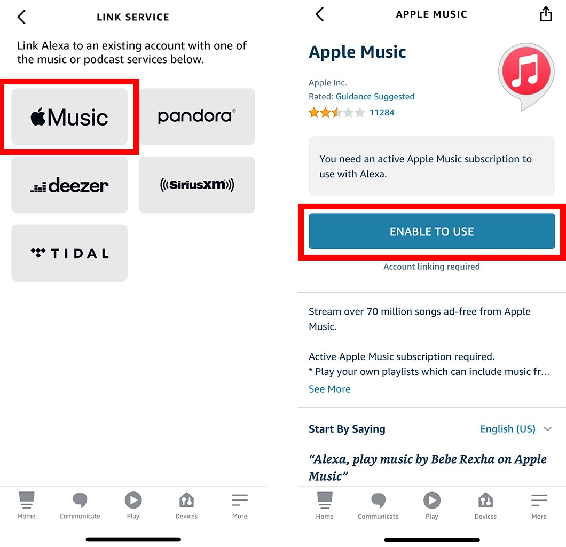566x547 pixels.
Task: Open More menu on left screen
Action: tap(240, 505)
